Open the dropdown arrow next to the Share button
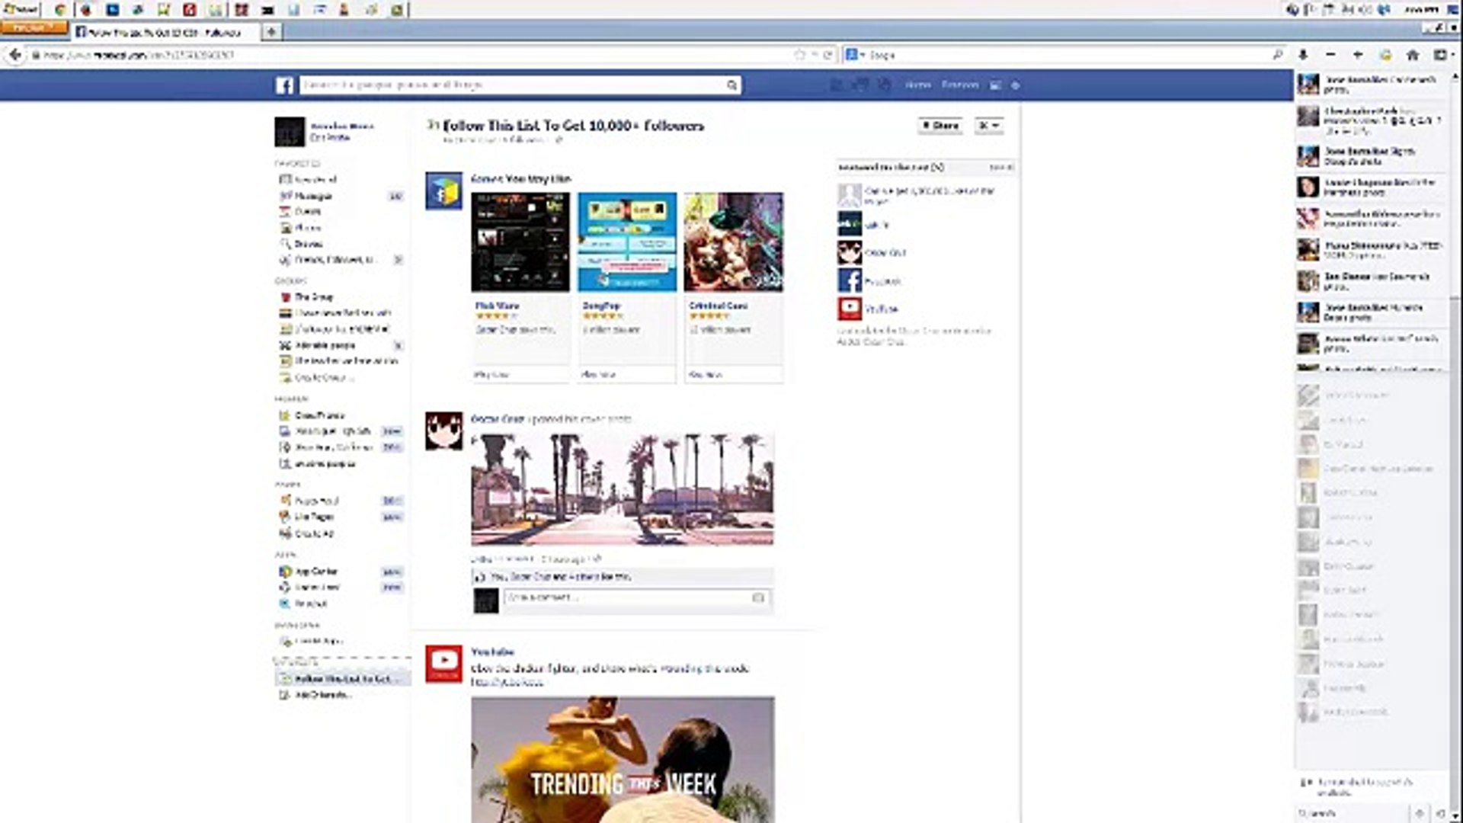 988,125
